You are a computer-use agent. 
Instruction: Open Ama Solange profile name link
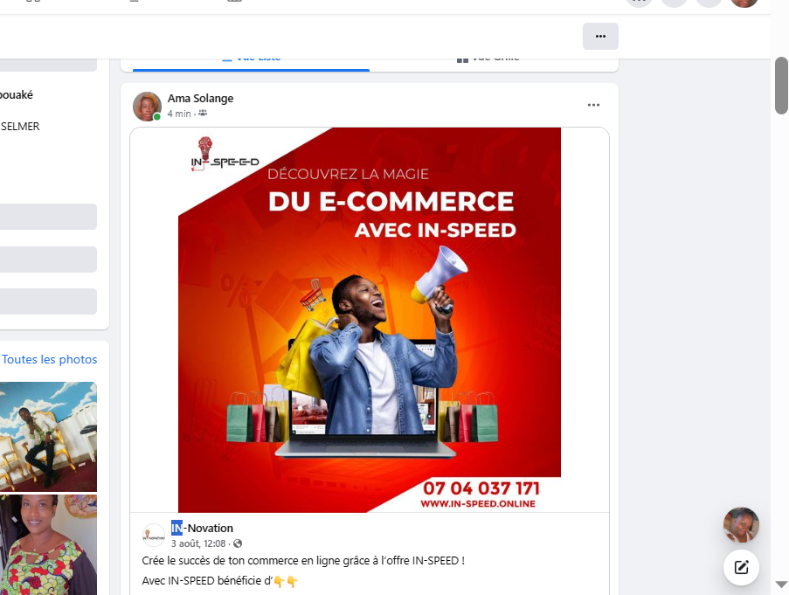pos(200,99)
